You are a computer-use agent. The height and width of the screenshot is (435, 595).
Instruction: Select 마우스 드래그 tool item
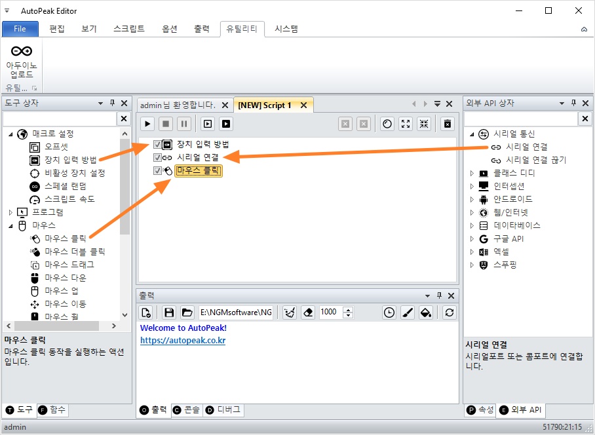coord(69,265)
